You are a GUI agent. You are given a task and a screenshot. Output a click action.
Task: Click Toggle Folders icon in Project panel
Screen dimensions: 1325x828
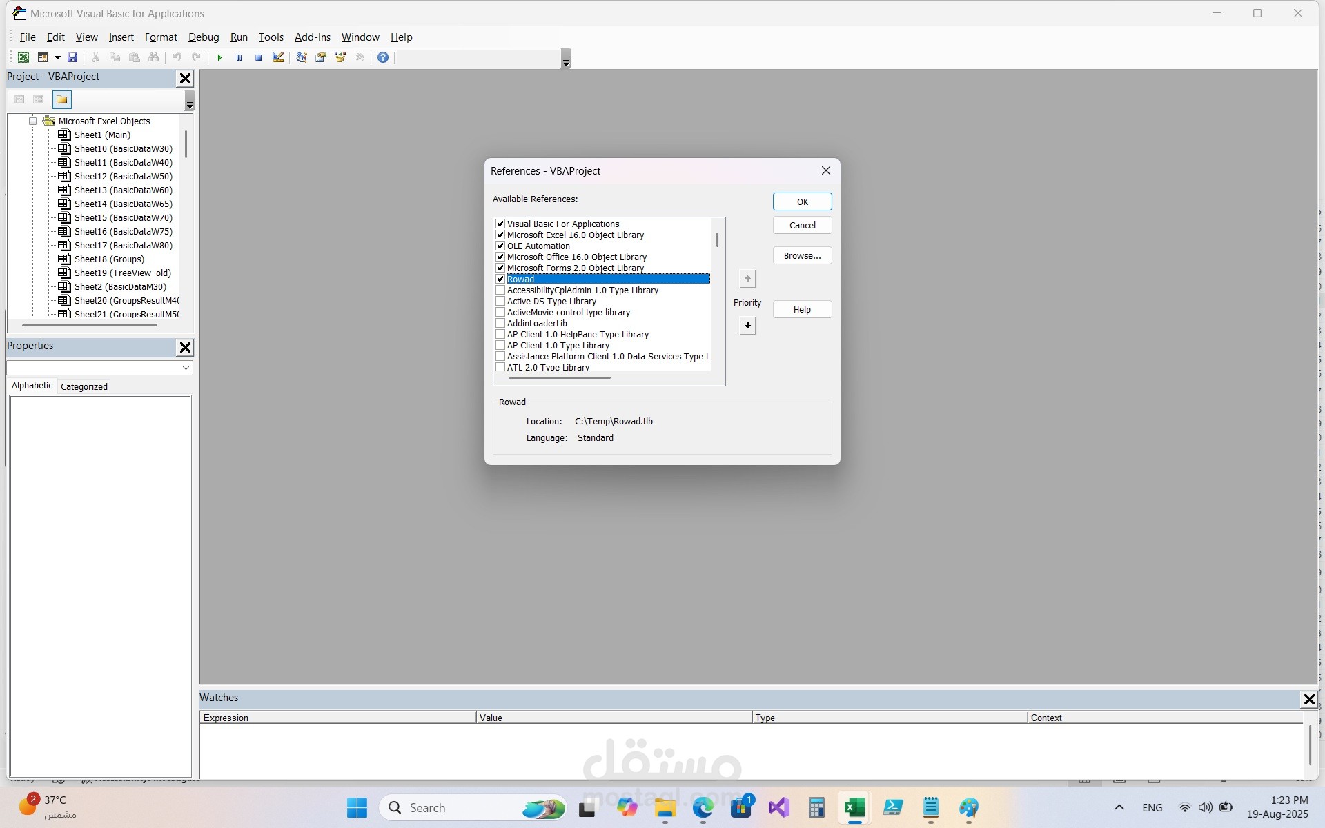pos(62,100)
